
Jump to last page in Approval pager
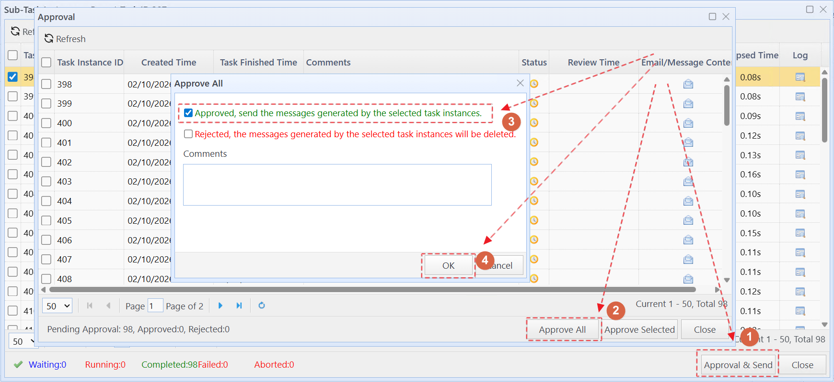(x=239, y=306)
